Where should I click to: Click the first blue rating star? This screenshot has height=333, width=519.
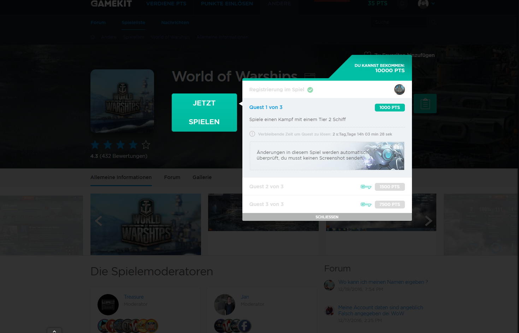95,145
